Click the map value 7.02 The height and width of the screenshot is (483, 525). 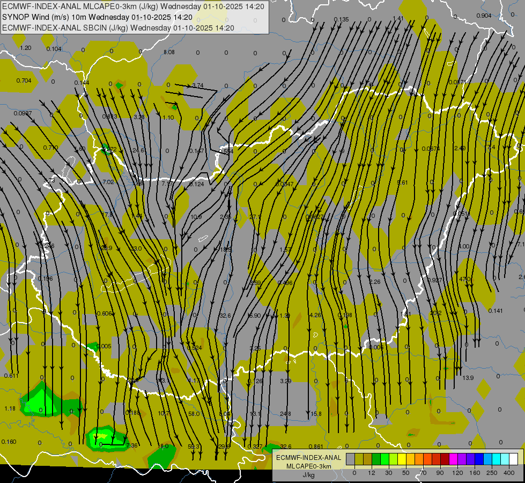108,182
